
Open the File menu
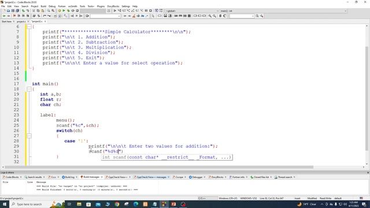pyautogui.click(x=3, y=6)
